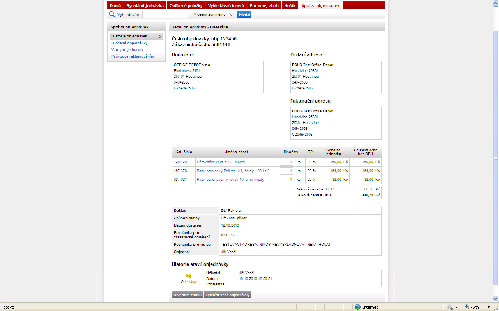Click quantity field for Děrovačka Leitz
Screen dimensions: 499x311
[x=286, y=162]
